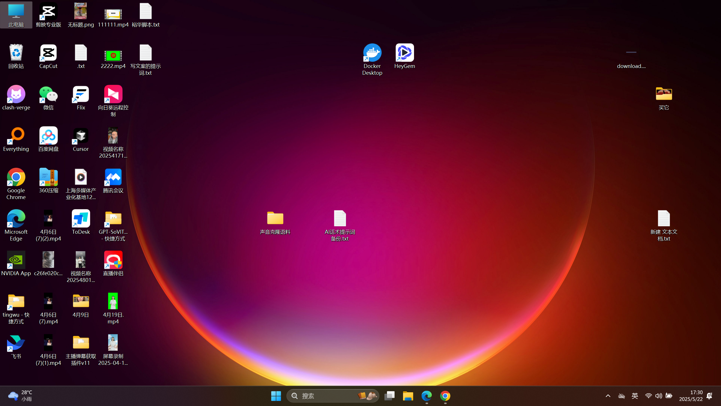Click the Windows Start button
The image size is (721, 406).
click(x=276, y=396)
